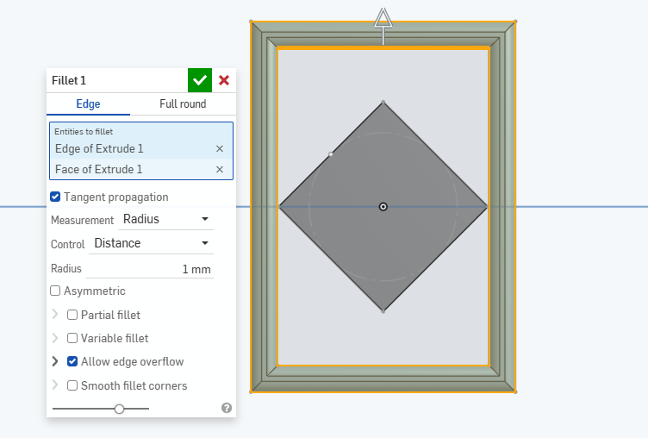Open the fillet help icon
Screen dimensions: 648x438
click(227, 408)
